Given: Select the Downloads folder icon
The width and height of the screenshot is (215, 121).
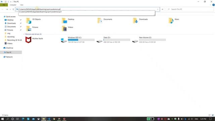Looking at the screenshot, I should (135, 21).
